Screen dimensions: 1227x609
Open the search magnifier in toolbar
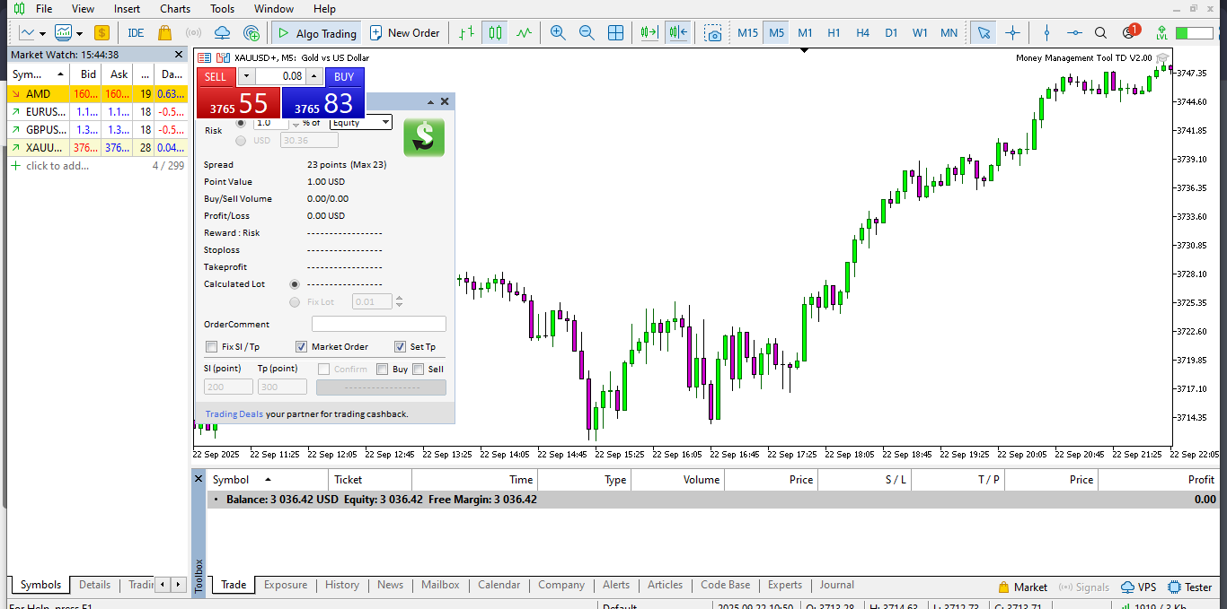click(x=1100, y=33)
